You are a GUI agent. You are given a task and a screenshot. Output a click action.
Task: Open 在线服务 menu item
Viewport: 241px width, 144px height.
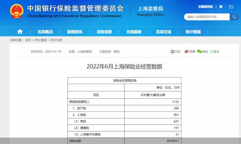[134, 32]
